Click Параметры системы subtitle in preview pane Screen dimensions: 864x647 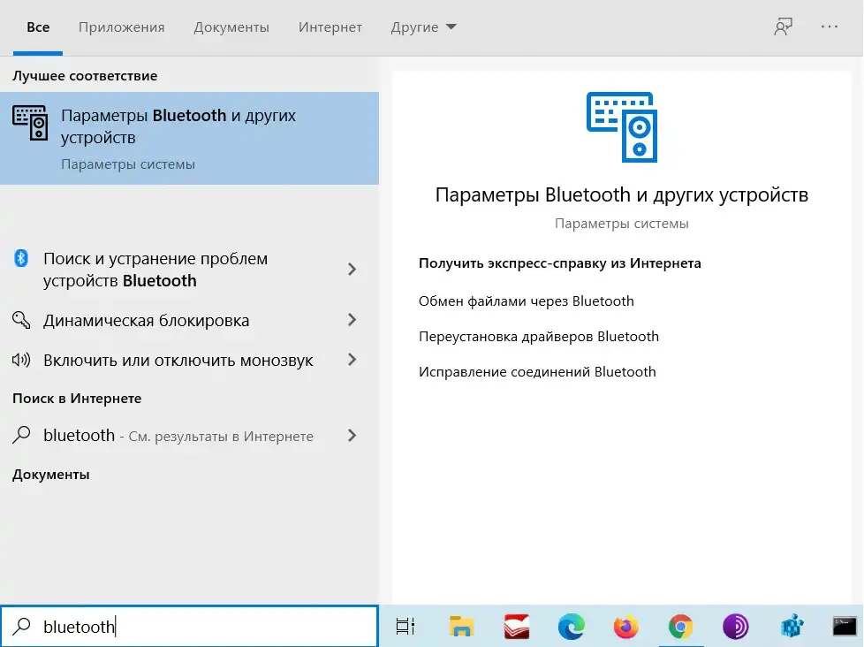tap(622, 224)
